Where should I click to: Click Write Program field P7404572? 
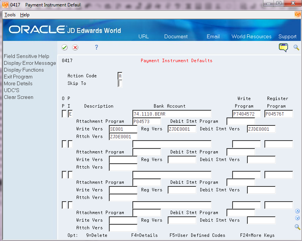[x=246, y=114]
